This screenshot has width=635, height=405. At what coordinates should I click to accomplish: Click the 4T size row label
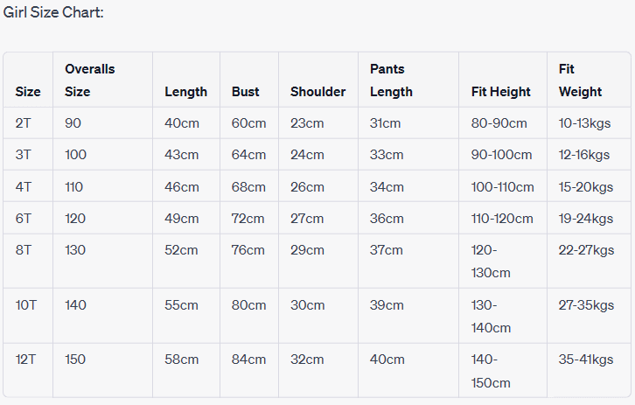pyautogui.click(x=24, y=186)
